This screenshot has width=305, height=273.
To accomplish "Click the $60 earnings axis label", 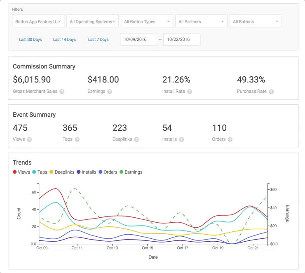I will pyautogui.click(x=273, y=190).
